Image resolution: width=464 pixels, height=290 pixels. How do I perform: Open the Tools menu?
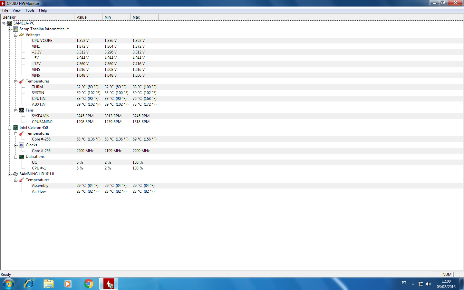[x=30, y=10]
